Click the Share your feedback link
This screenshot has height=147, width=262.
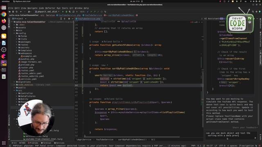click(x=245, y=127)
